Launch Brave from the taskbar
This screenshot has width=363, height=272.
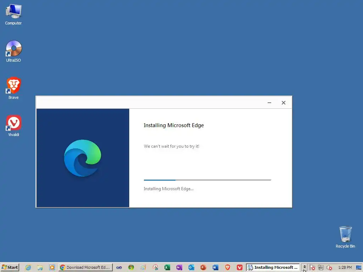228,268
